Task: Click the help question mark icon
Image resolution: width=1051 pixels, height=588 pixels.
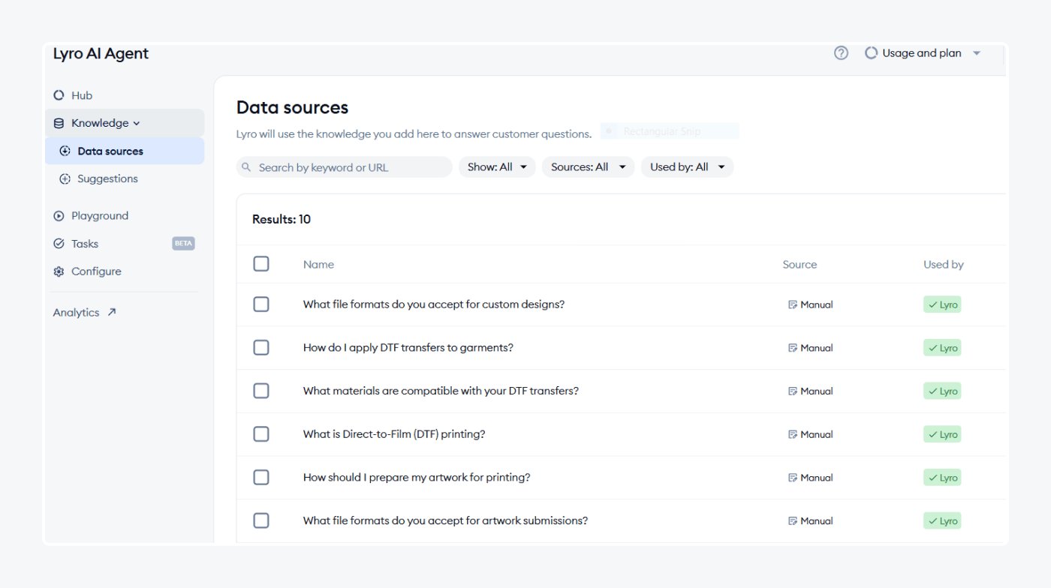Action: [x=841, y=53]
